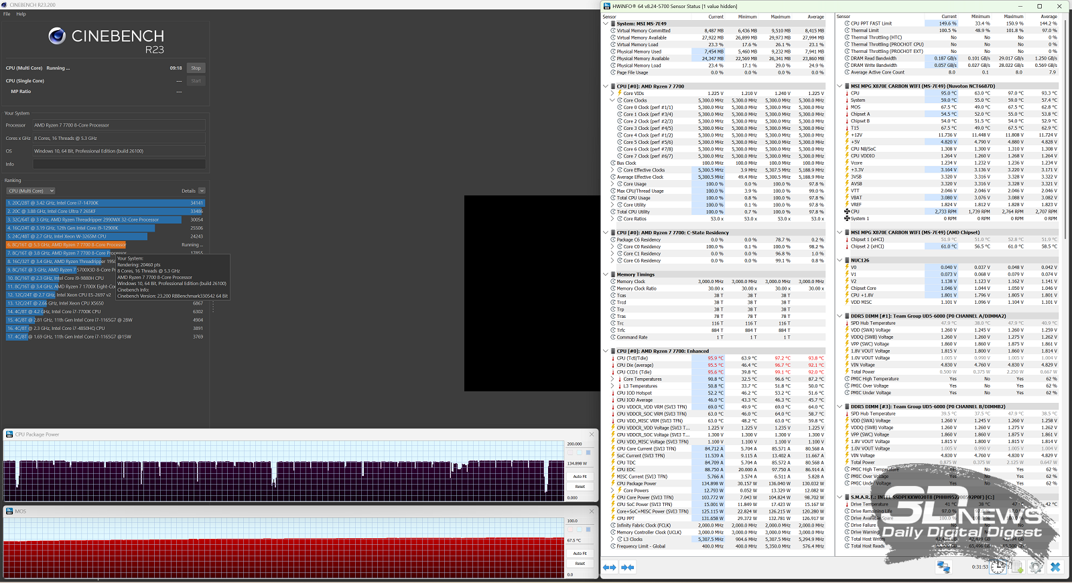The height and width of the screenshot is (583, 1072).
Task: Click Auto Fit in the MOS graph
Action: click(580, 554)
